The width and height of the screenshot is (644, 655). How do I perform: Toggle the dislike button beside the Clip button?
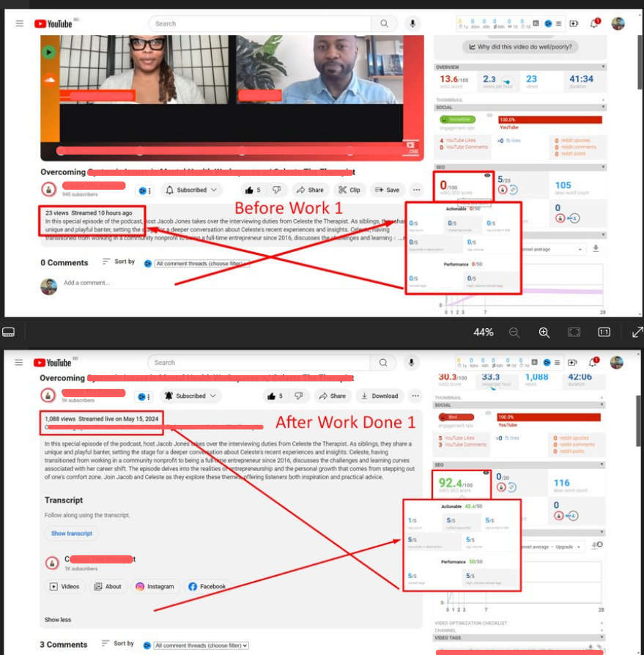[x=276, y=190]
